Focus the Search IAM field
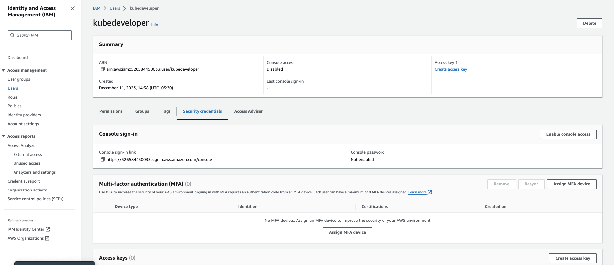Viewport: 614px width, 265px height. (x=40, y=35)
